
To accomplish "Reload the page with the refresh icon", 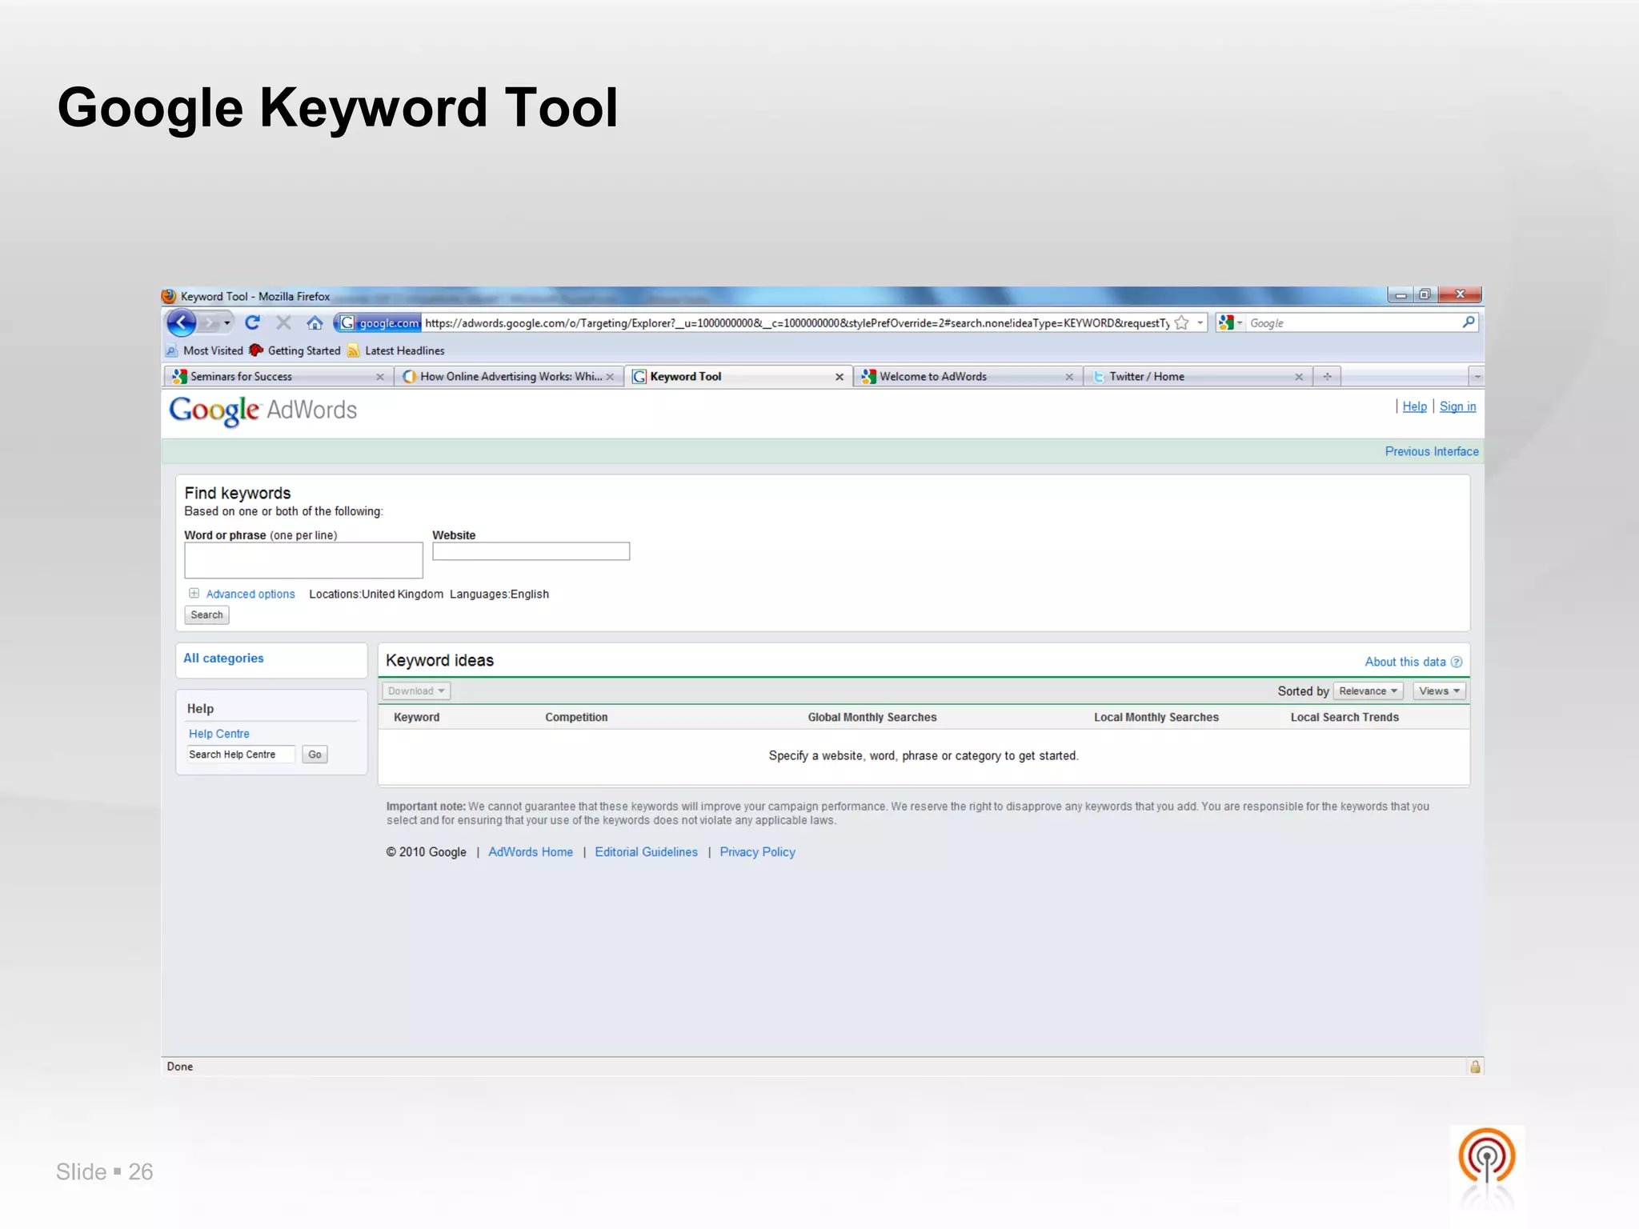I will click(x=252, y=322).
